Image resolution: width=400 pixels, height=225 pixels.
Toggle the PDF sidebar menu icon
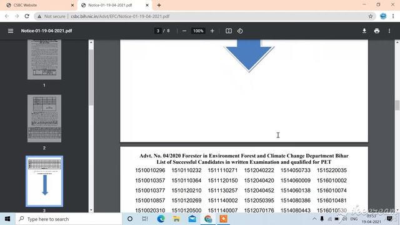pos(11,31)
